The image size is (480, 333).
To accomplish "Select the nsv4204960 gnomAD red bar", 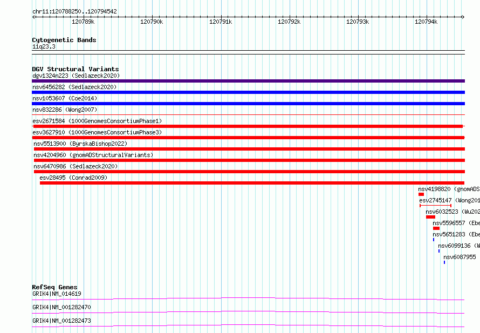I will [249, 160].
